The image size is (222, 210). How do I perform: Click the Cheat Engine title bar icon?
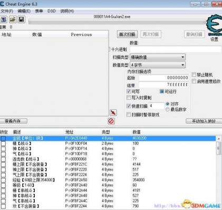coord(2,4)
